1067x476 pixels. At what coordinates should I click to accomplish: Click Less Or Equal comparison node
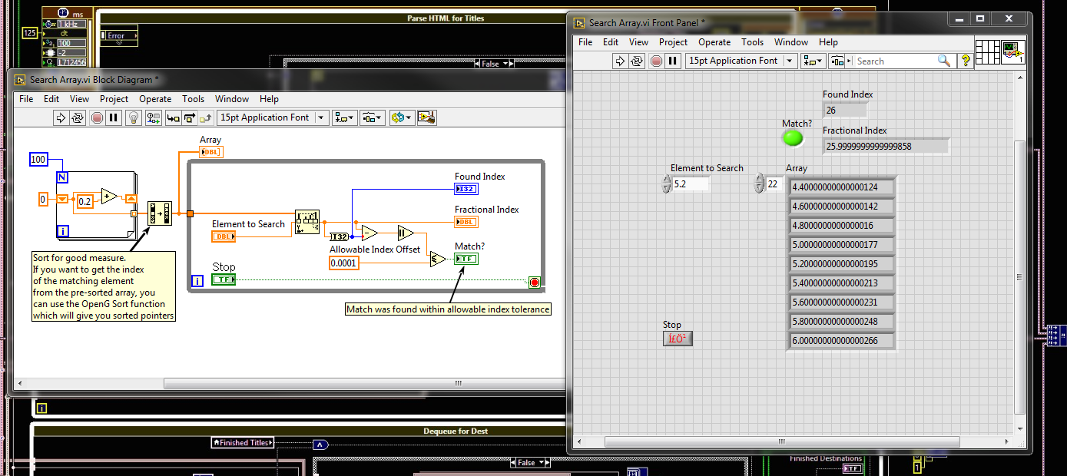click(x=438, y=259)
